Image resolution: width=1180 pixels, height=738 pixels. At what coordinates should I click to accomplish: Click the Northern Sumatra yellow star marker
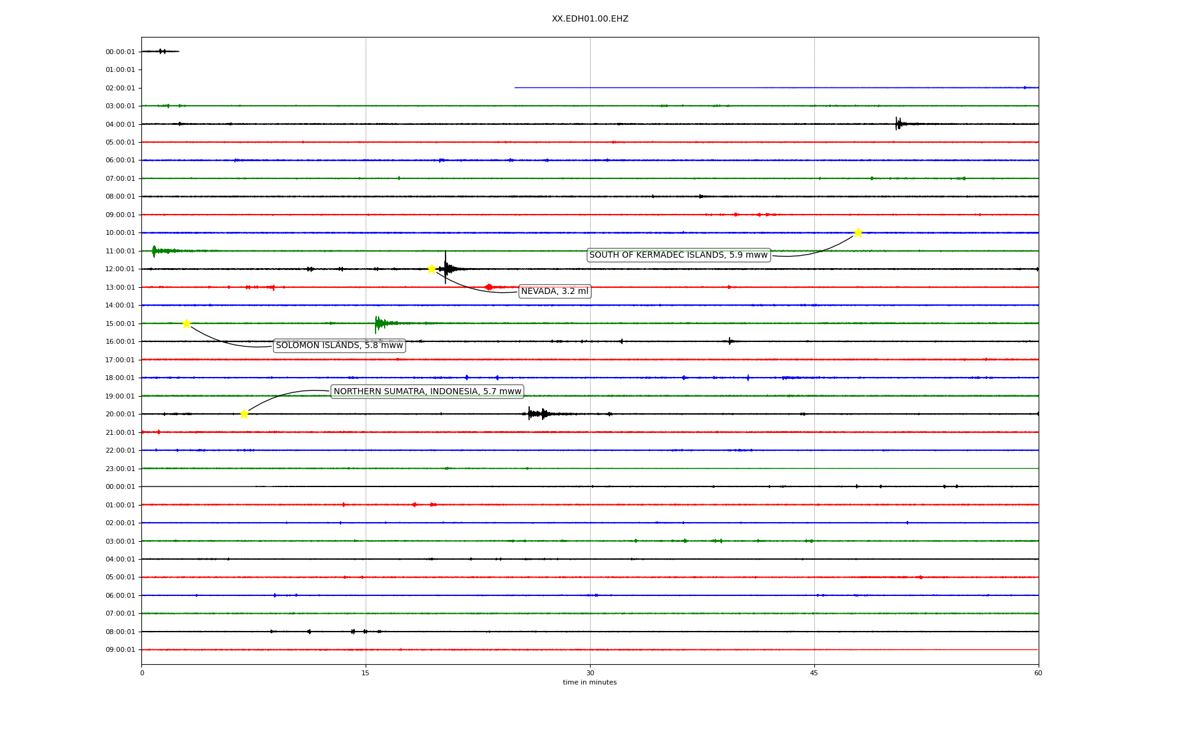pos(244,414)
